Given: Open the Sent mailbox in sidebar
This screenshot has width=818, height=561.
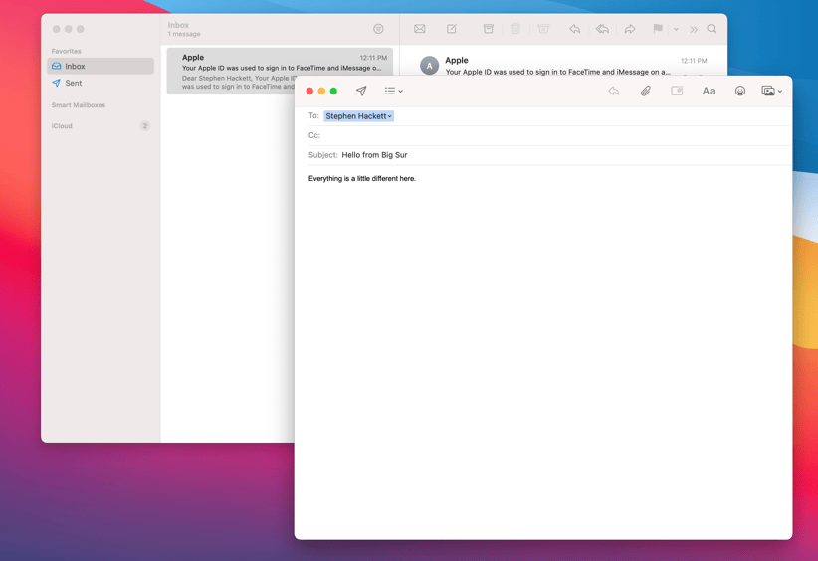Looking at the screenshot, I should pyautogui.click(x=101, y=83).
